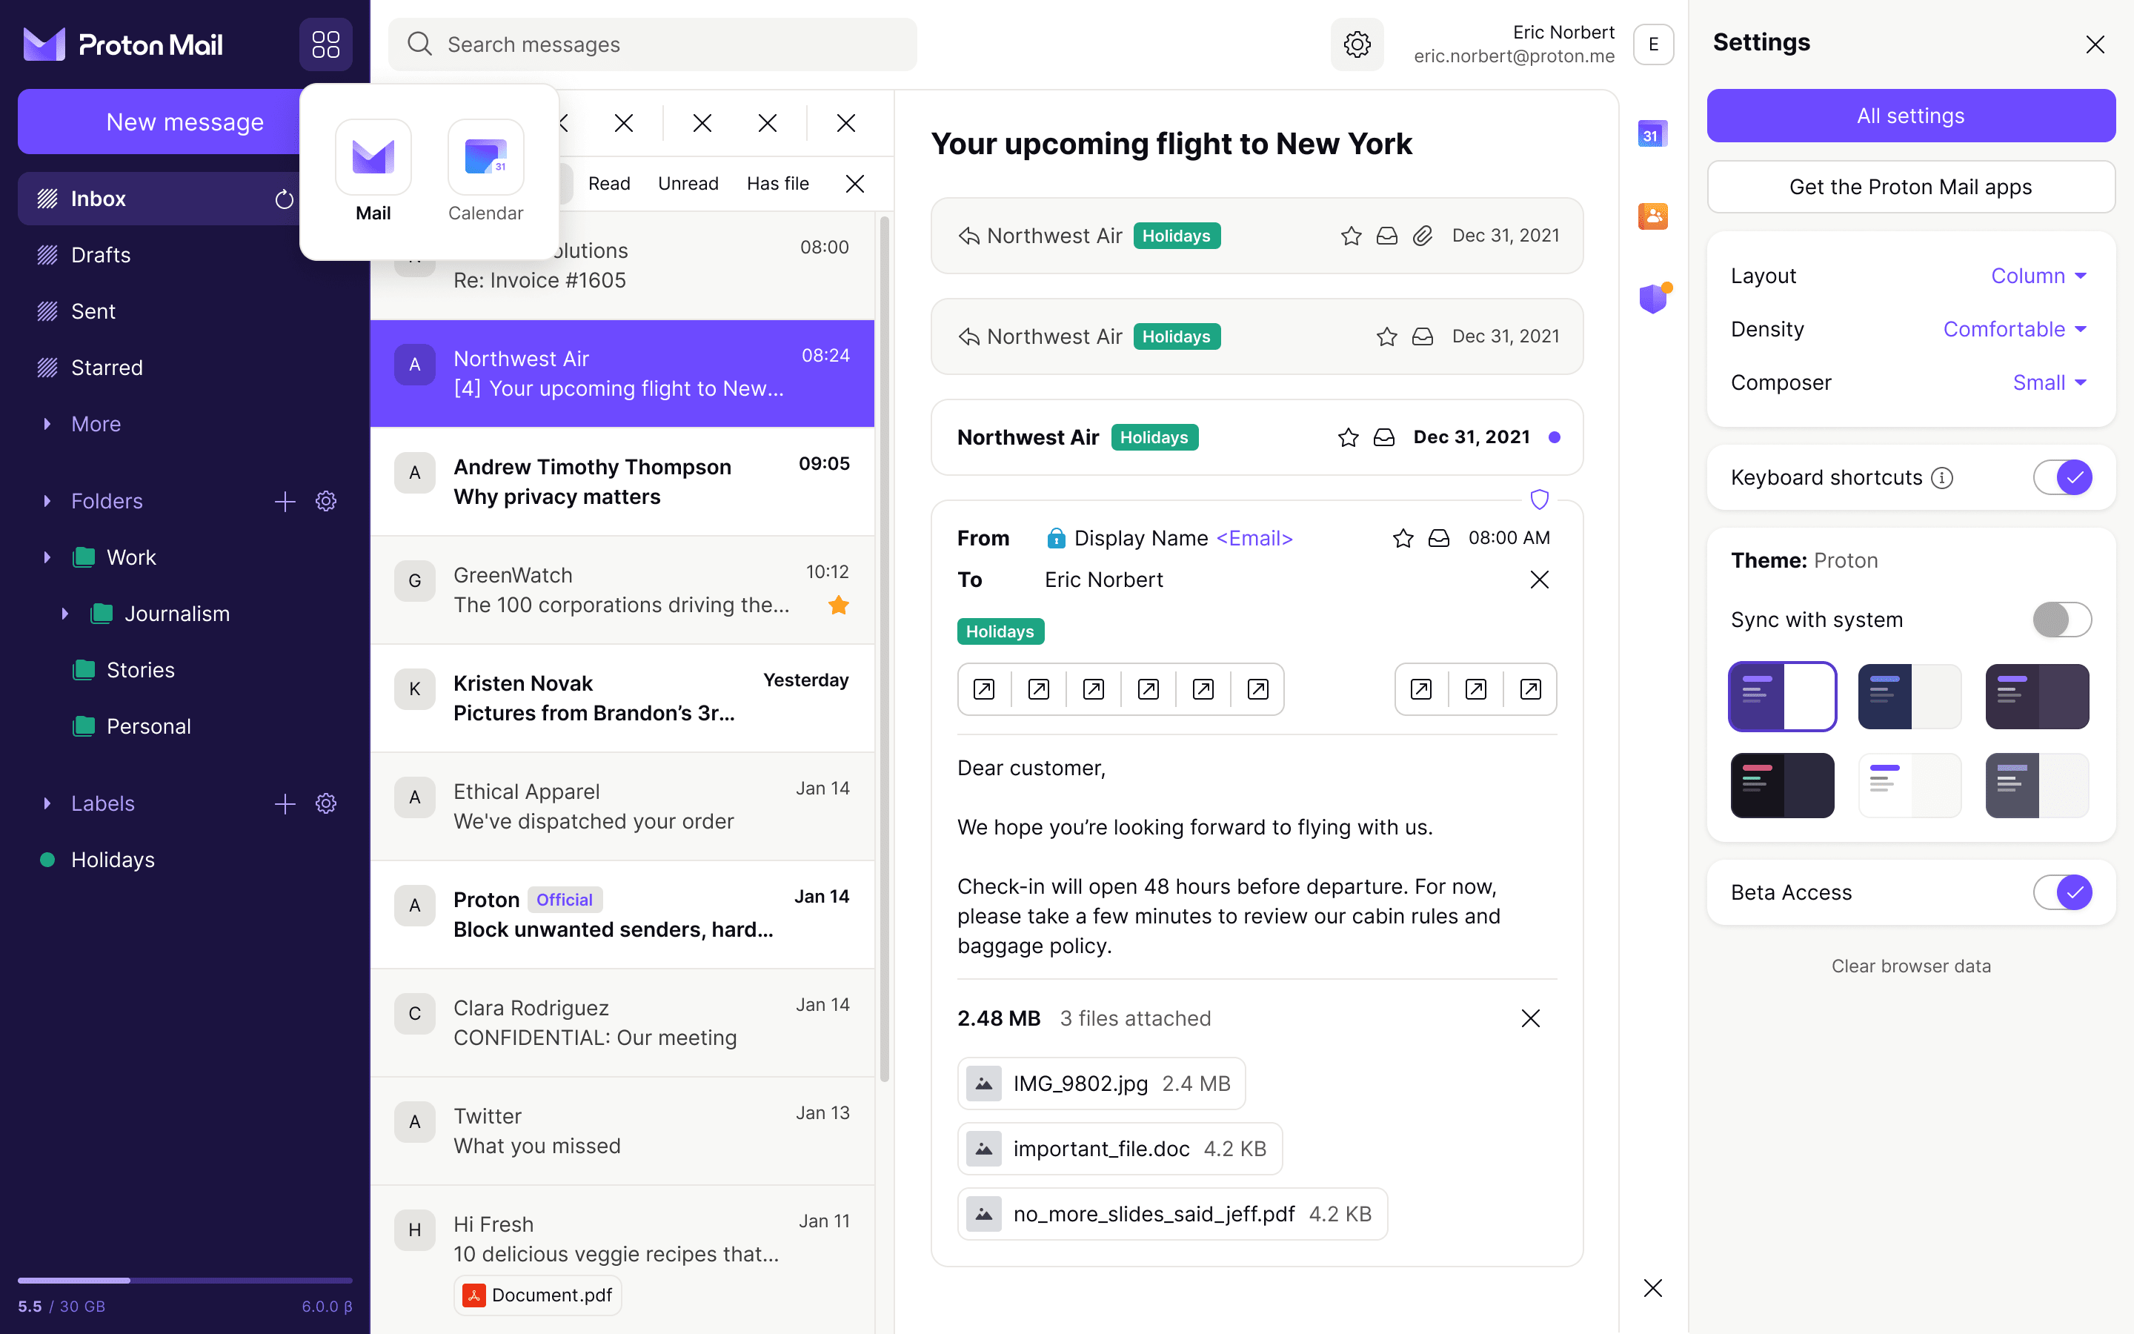Enable Sync with system toggle

(2061, 620)
